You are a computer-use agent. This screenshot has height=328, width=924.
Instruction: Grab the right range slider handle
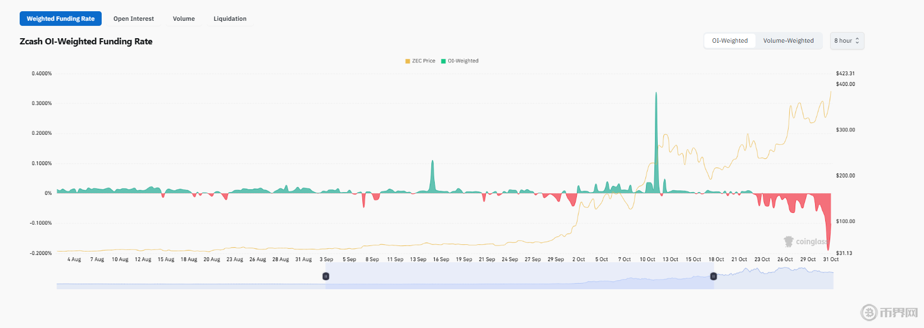[x=713, y=276]
